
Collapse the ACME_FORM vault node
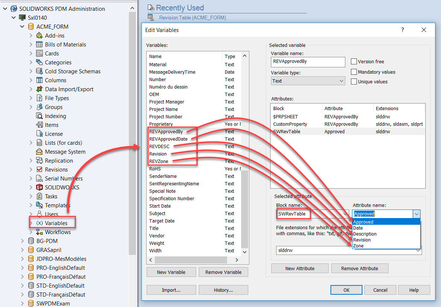click(x=22, y=27)
